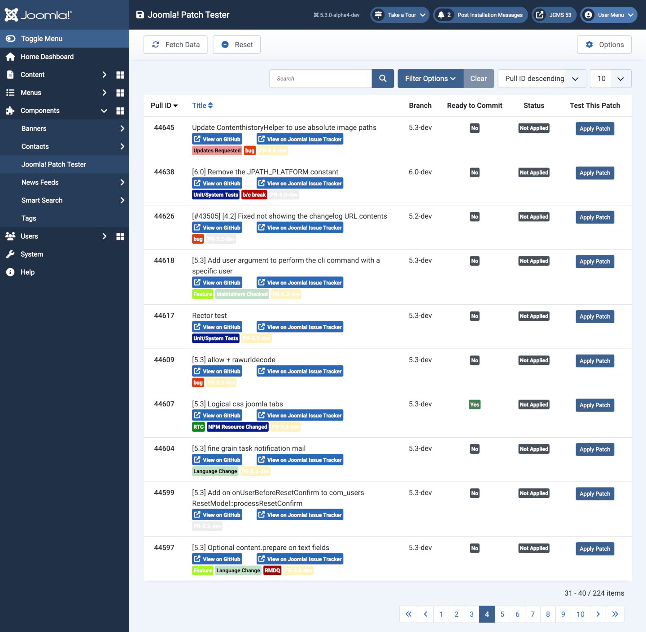Open the Users dashboard grid icon

[120, 237]
